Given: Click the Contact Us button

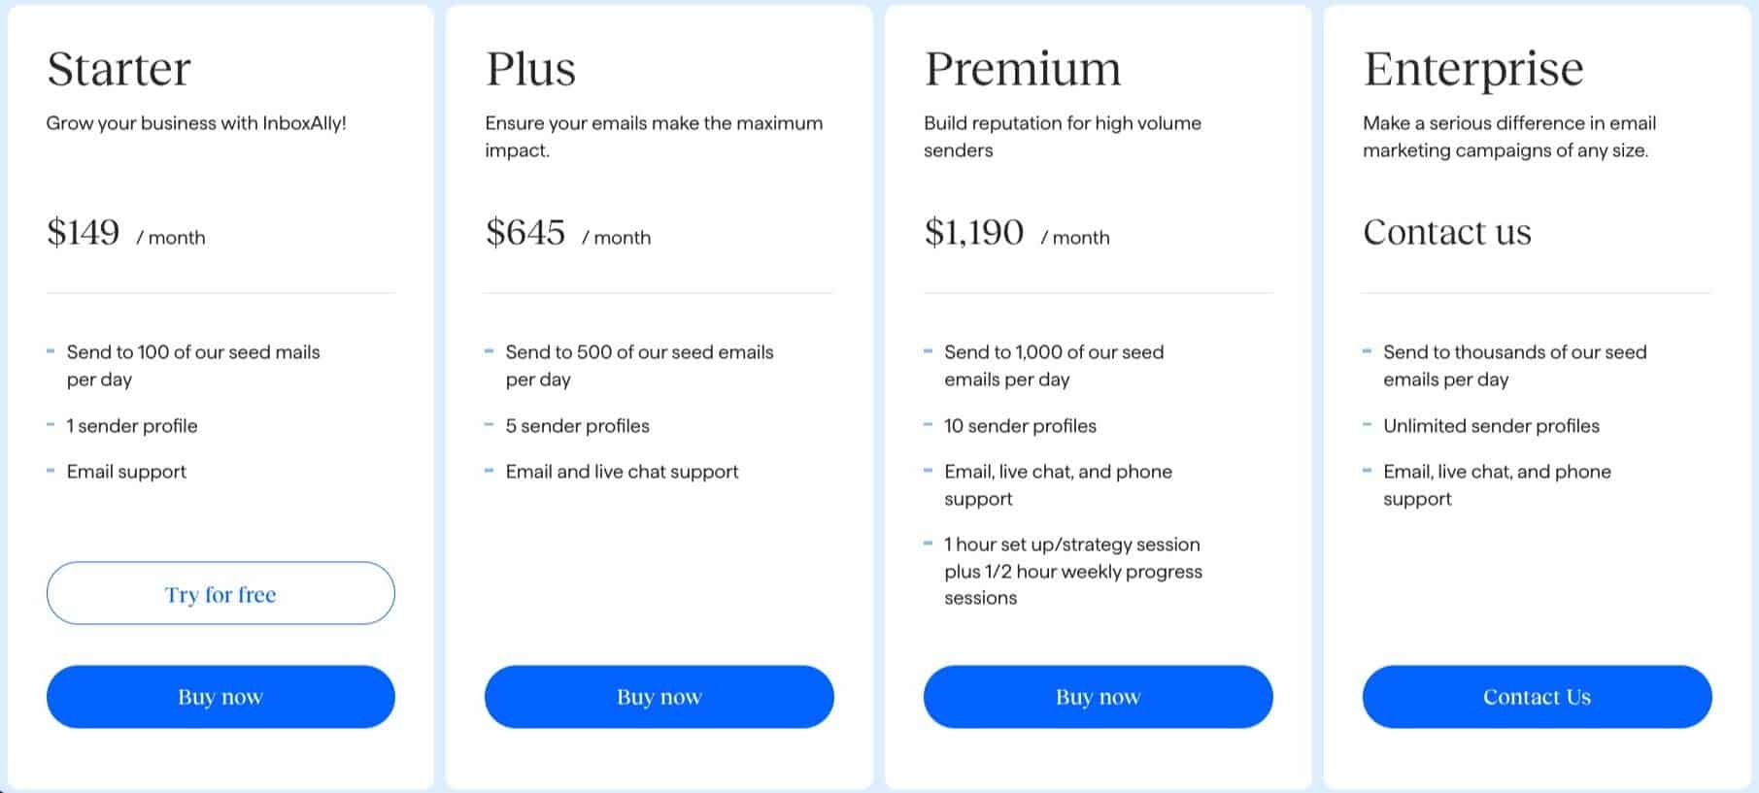Looking at the screenshot, I should point(1536,696).
